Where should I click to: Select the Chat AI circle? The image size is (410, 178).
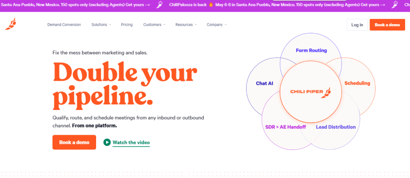click(264, 83)
